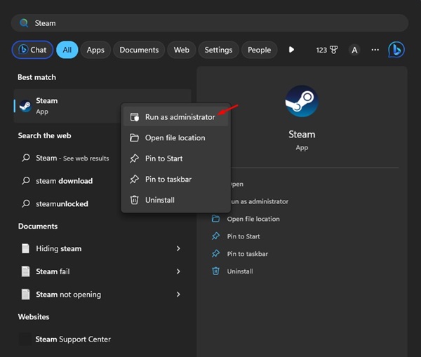
Task: Click the Websites section heading
Action: tap(34, 317)
